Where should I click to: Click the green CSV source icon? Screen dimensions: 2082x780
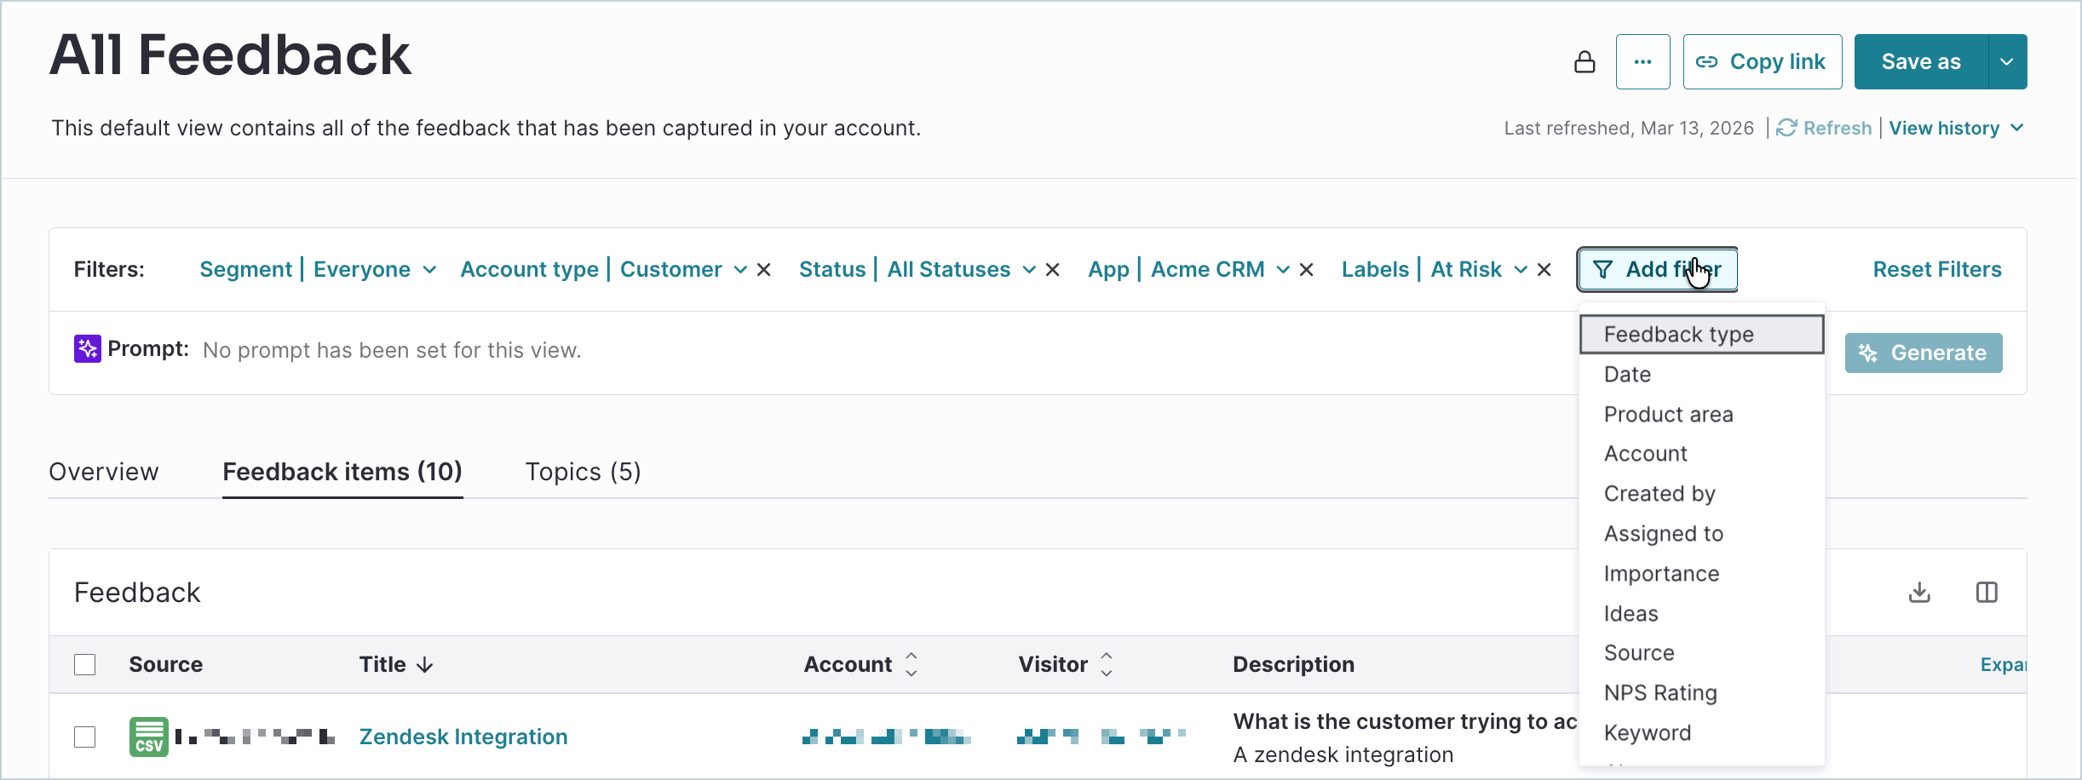149,737
